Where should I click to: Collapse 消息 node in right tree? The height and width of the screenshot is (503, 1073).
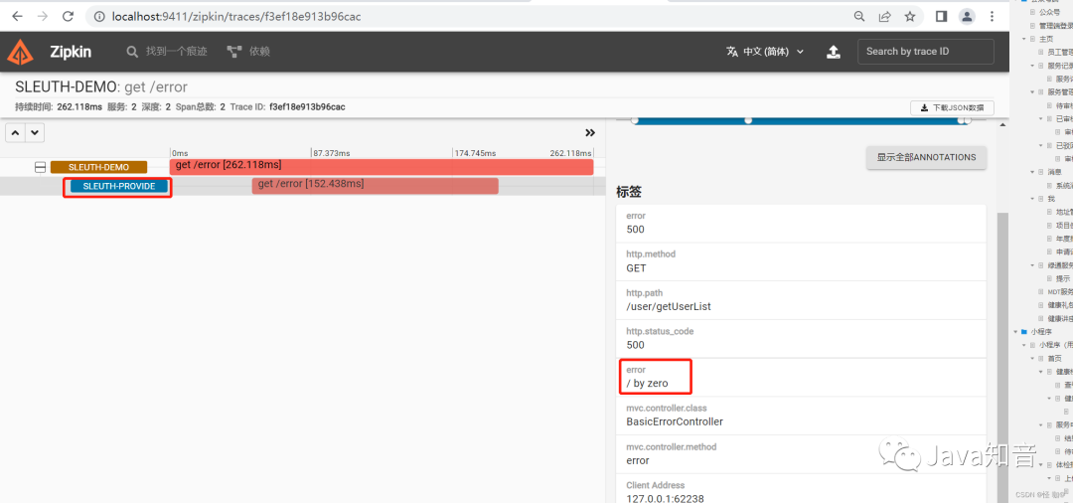tap(1032, 172)
